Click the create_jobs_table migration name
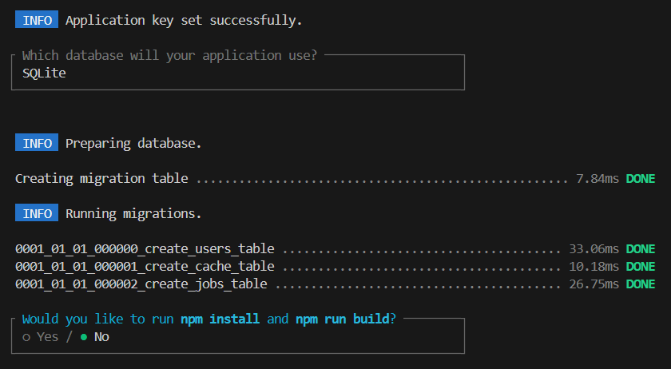Image resolution: width=671 pixels, height=369 pixels. coord(141,284)
